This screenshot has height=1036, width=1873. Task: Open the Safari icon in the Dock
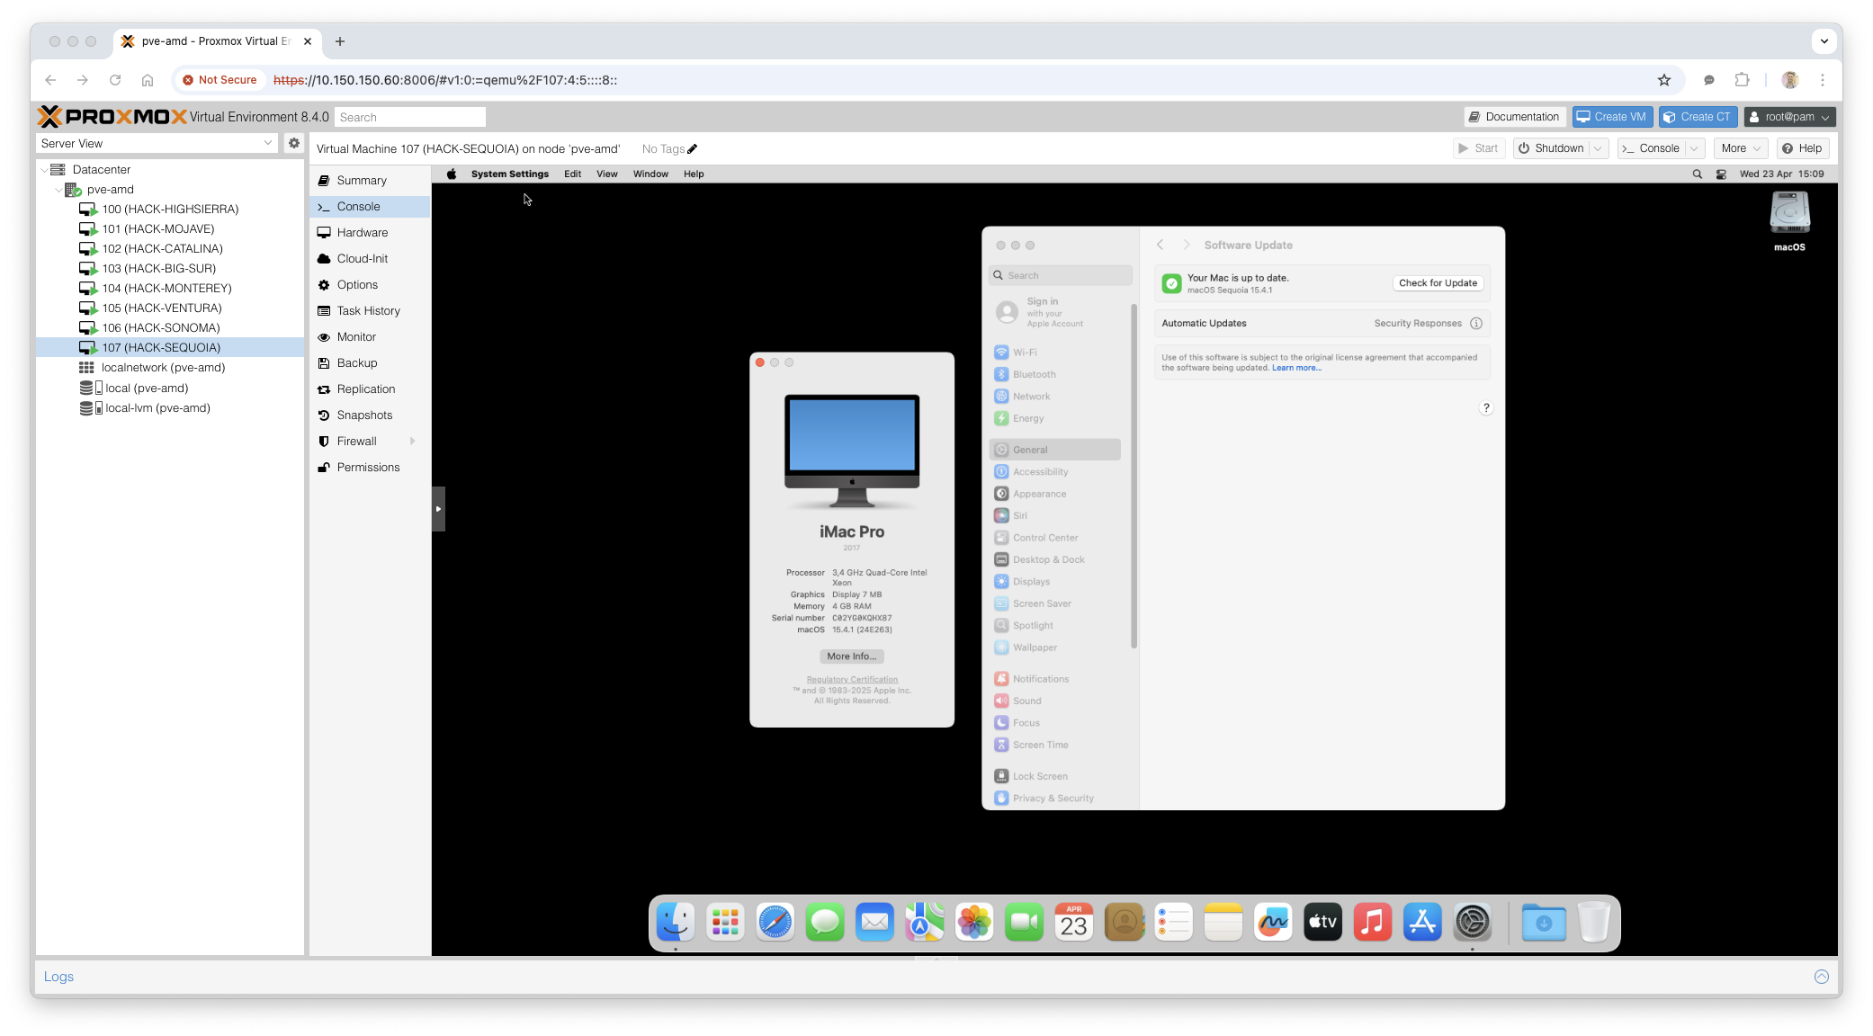coord(775,922)
